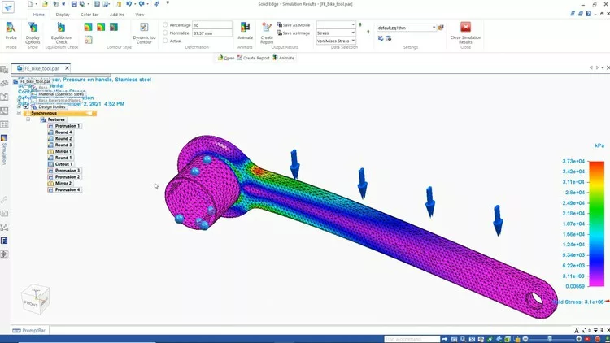The width and height of the screenshot is (610, 343).
Task: Click the New document icon
Action: click(x=30, y=4)
